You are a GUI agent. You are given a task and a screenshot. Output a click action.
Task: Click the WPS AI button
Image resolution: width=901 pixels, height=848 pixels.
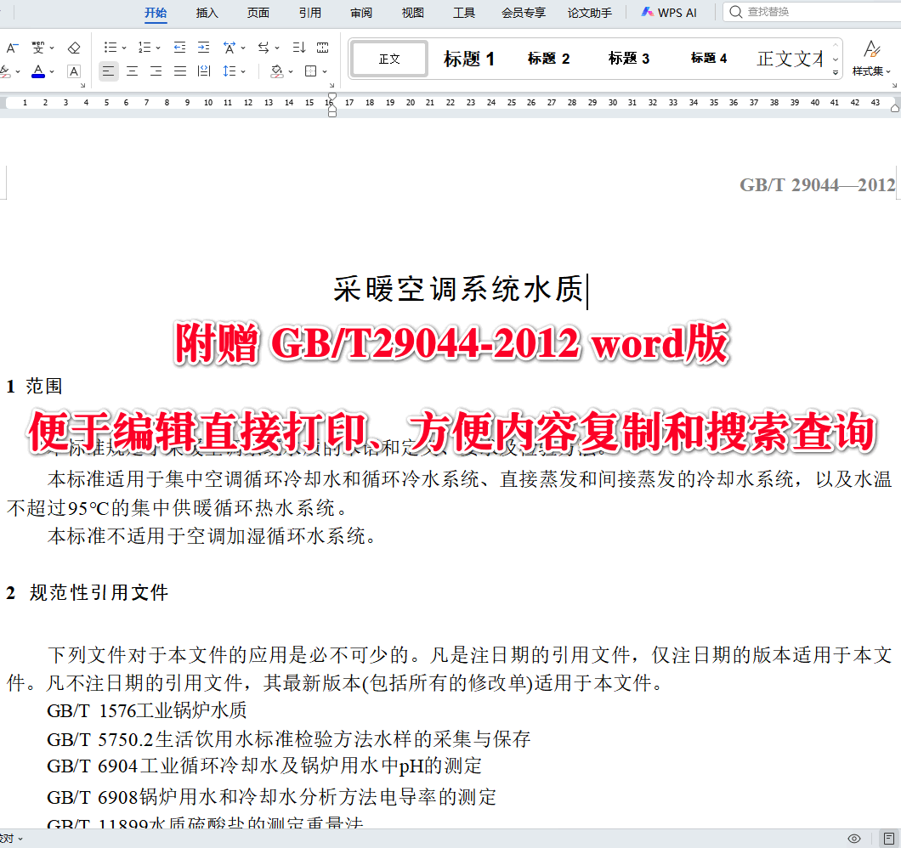tap(670, 13)
